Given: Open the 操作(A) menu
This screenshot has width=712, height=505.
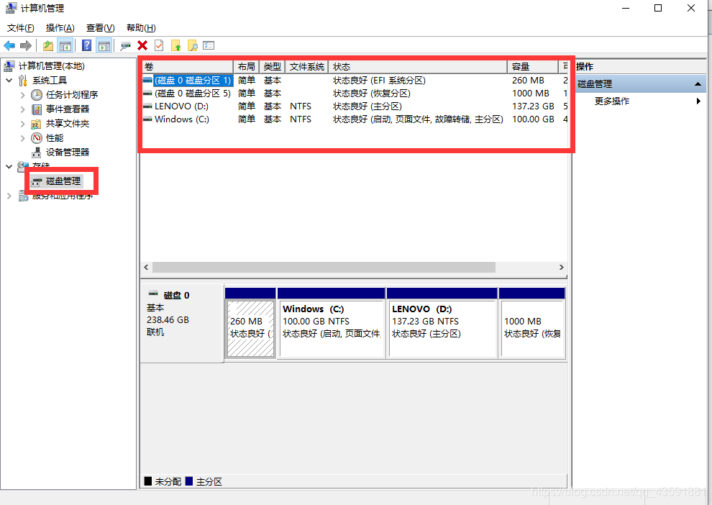Looking at the screenshot, I should (60, 28).
